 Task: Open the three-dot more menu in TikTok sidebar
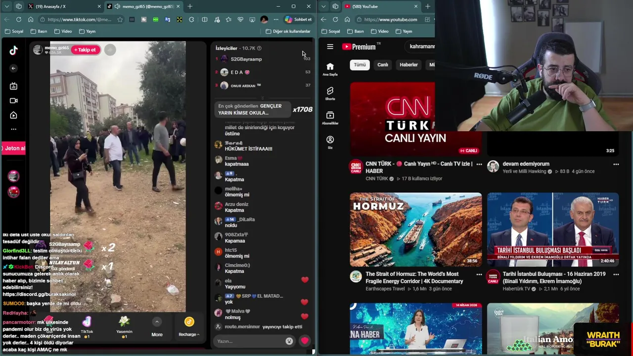(13, 129)
